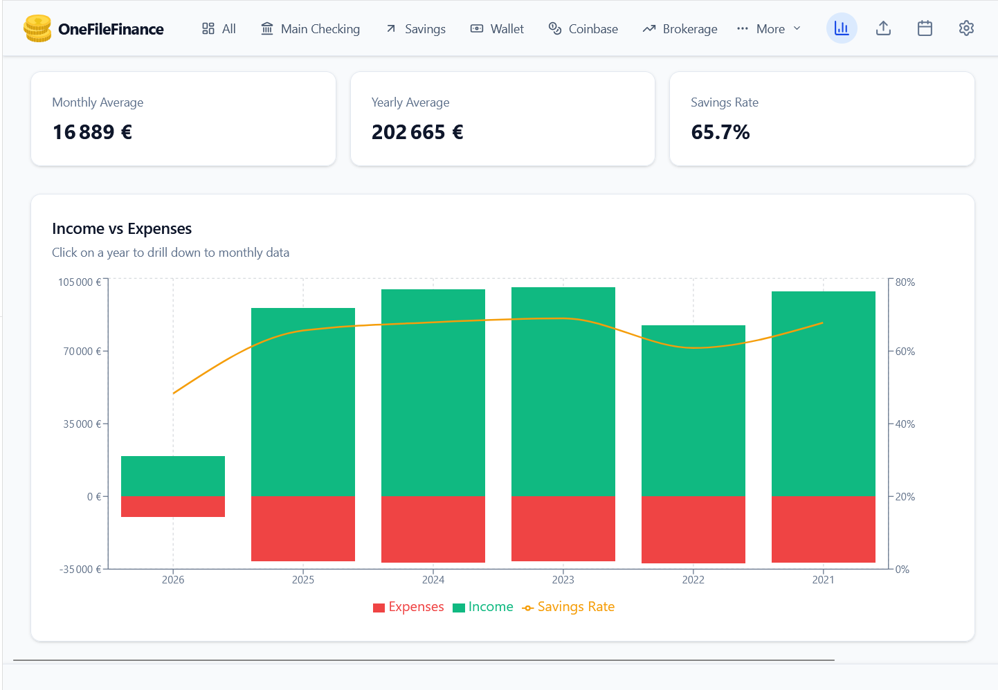Open the calendar icon in the toolbar
The height and width of the screenshot is (690, 998).
[x=925, y=28]
